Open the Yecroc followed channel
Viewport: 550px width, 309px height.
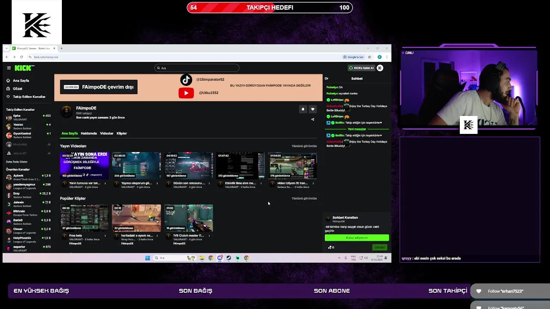click(x=28, y=126)
